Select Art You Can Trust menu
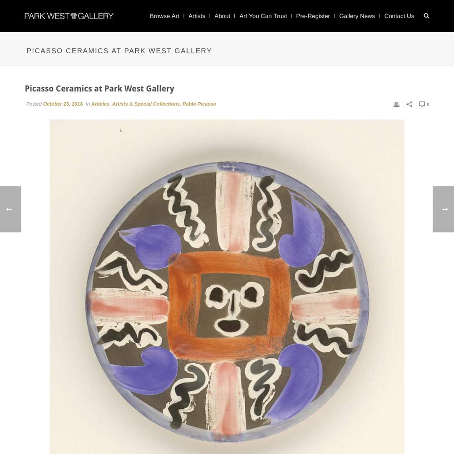Image resolution: width=454 pixels, height=454 pixels. [x=263, y=16]
